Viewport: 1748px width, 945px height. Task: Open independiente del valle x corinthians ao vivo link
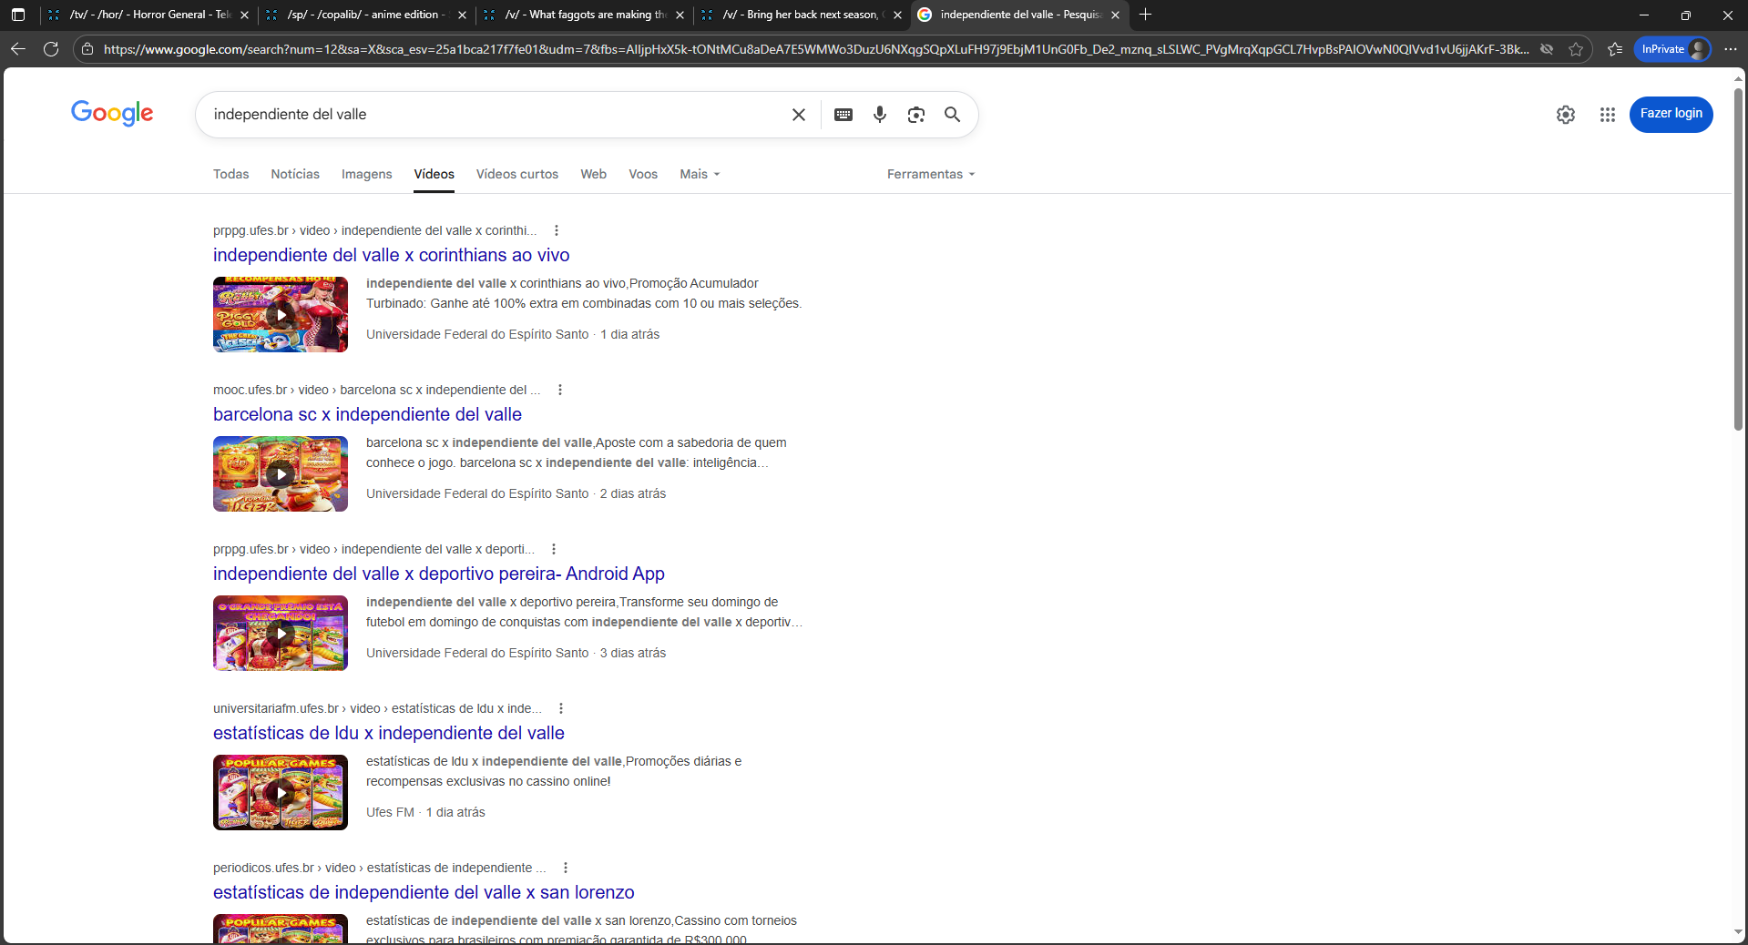pos(391,255)
